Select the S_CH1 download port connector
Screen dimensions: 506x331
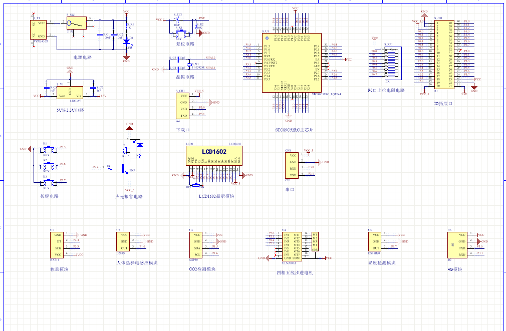point(183,106)
